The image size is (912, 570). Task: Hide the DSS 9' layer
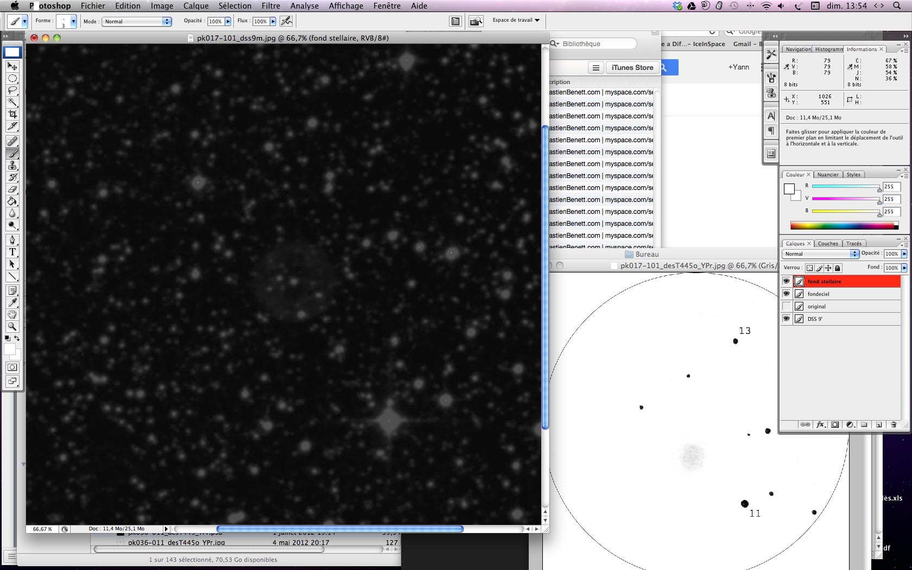(x=786, y=319)
